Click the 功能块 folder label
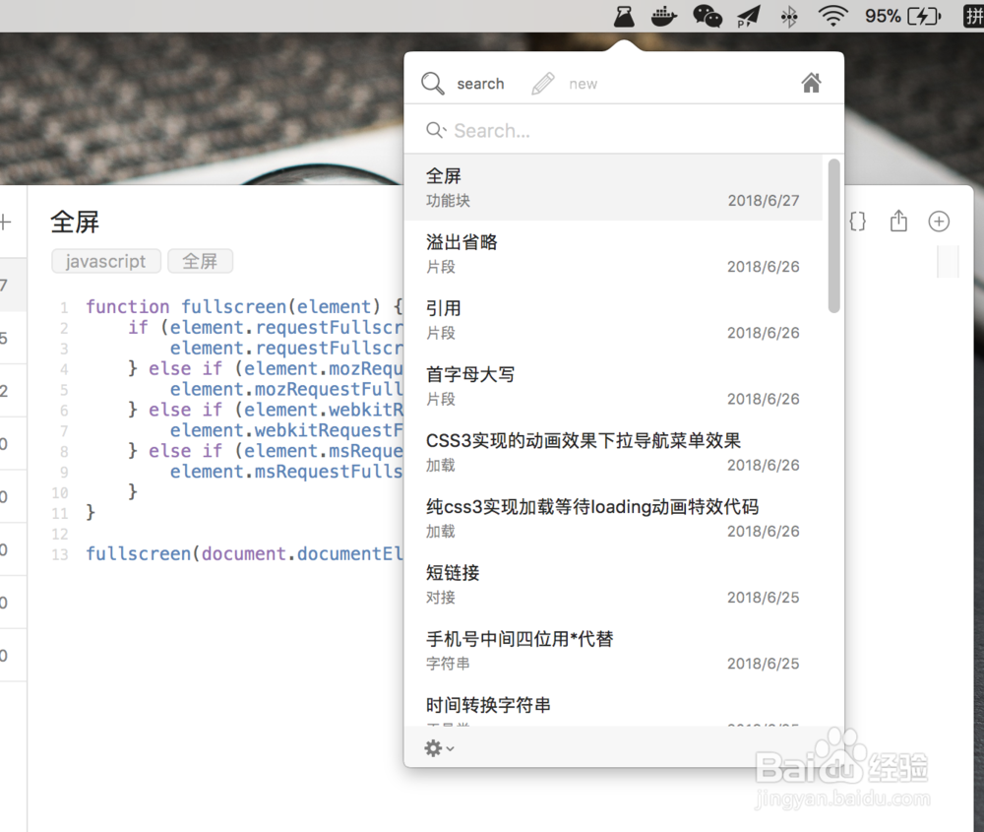The image size is (984, 832). pos(448,200)
